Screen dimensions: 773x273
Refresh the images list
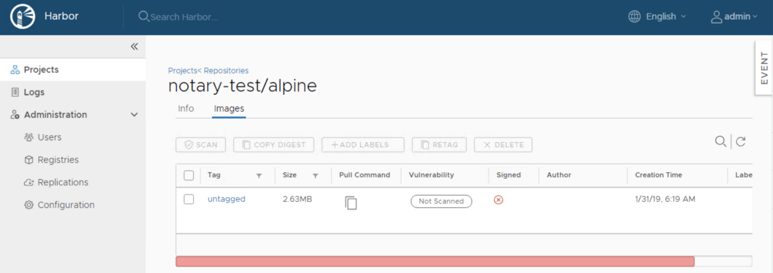tap(741, 142)
